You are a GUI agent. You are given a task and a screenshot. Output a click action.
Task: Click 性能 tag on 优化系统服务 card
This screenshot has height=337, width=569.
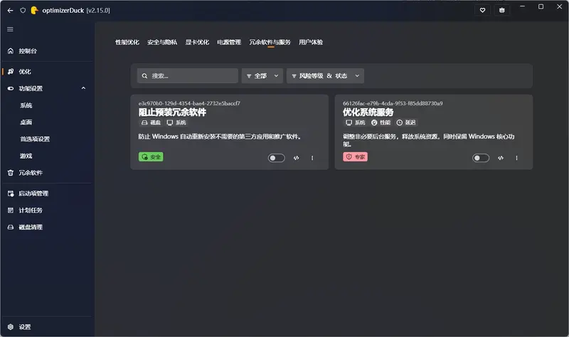pyautogui.click(x=381, y=122)
